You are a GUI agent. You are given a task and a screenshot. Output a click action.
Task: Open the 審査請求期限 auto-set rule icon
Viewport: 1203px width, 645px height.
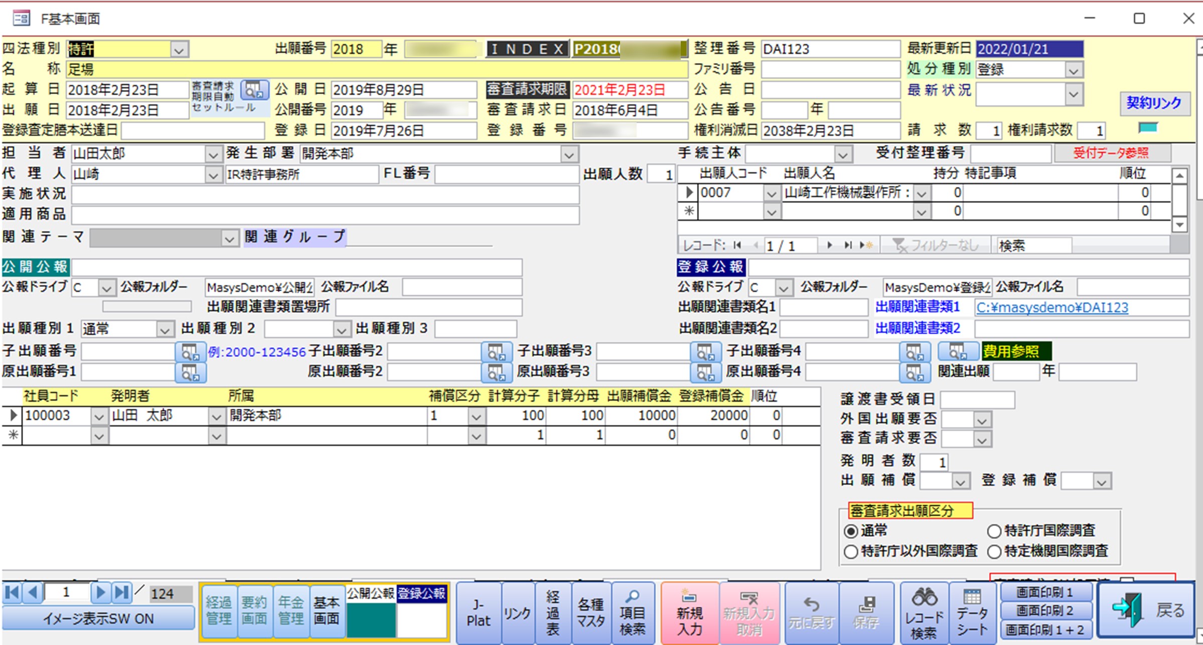point(254,90)
